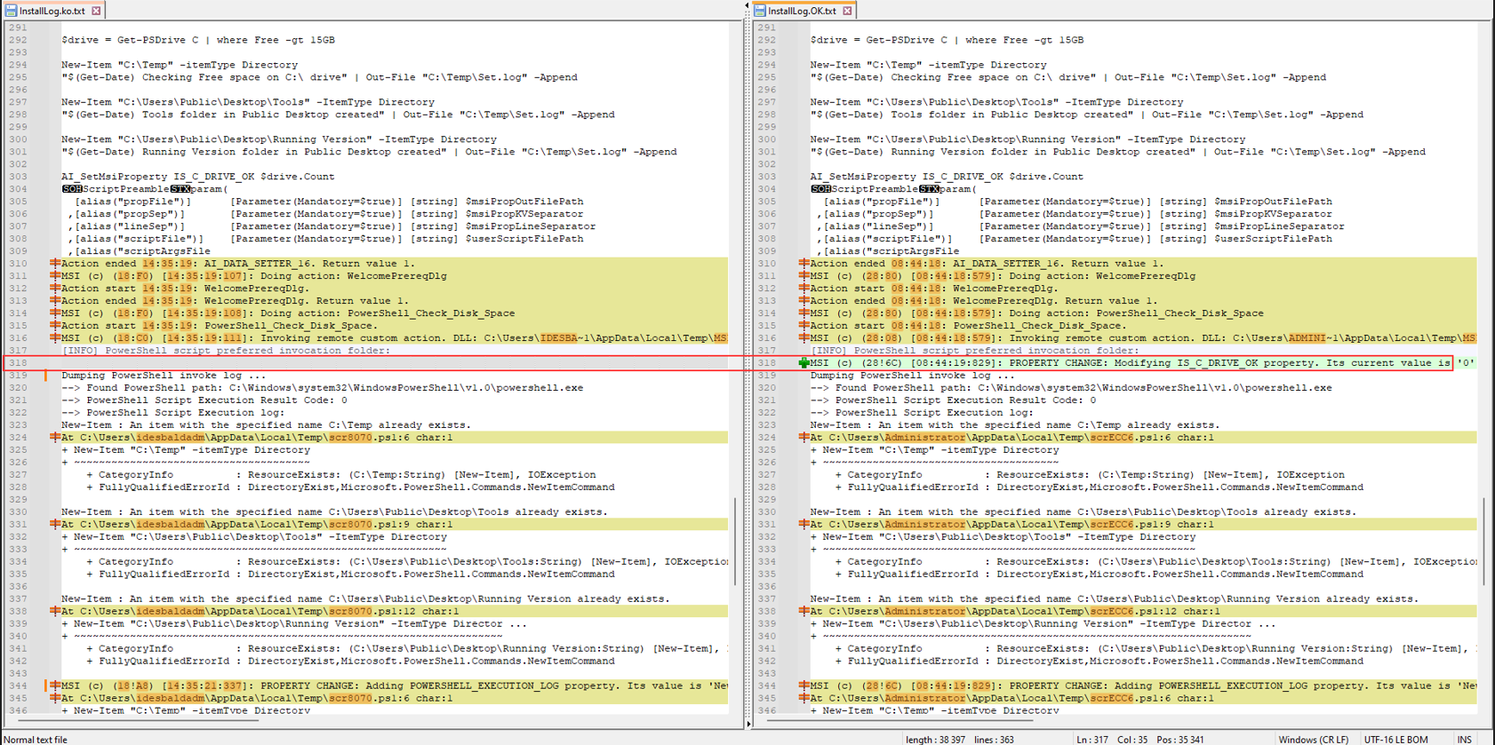
Task: Close the InstallLog.ko.txt tab
Action: point(96,11)
